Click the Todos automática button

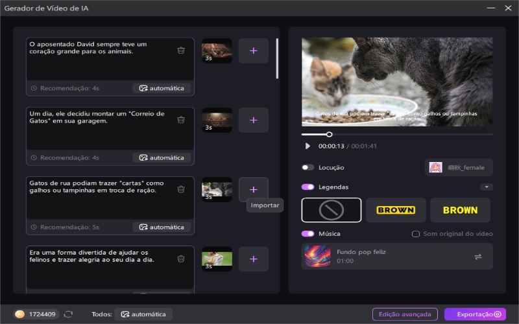pos(143,314)
